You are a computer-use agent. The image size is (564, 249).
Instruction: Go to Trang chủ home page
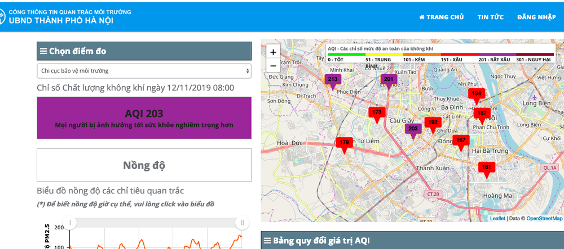point(442,17)
